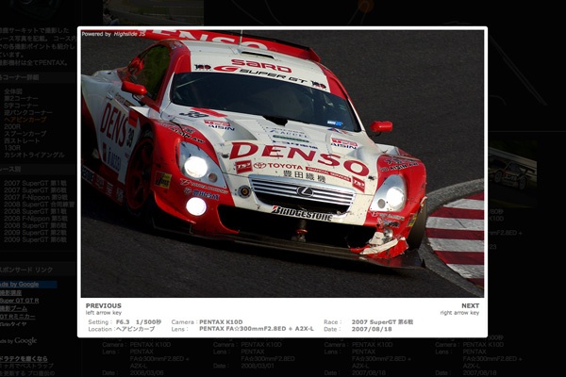Select the 逆バンクコーナー sidebar link
Image resolution: width=566 pixels, height=377 pixels.
click(x=26, y=113)
